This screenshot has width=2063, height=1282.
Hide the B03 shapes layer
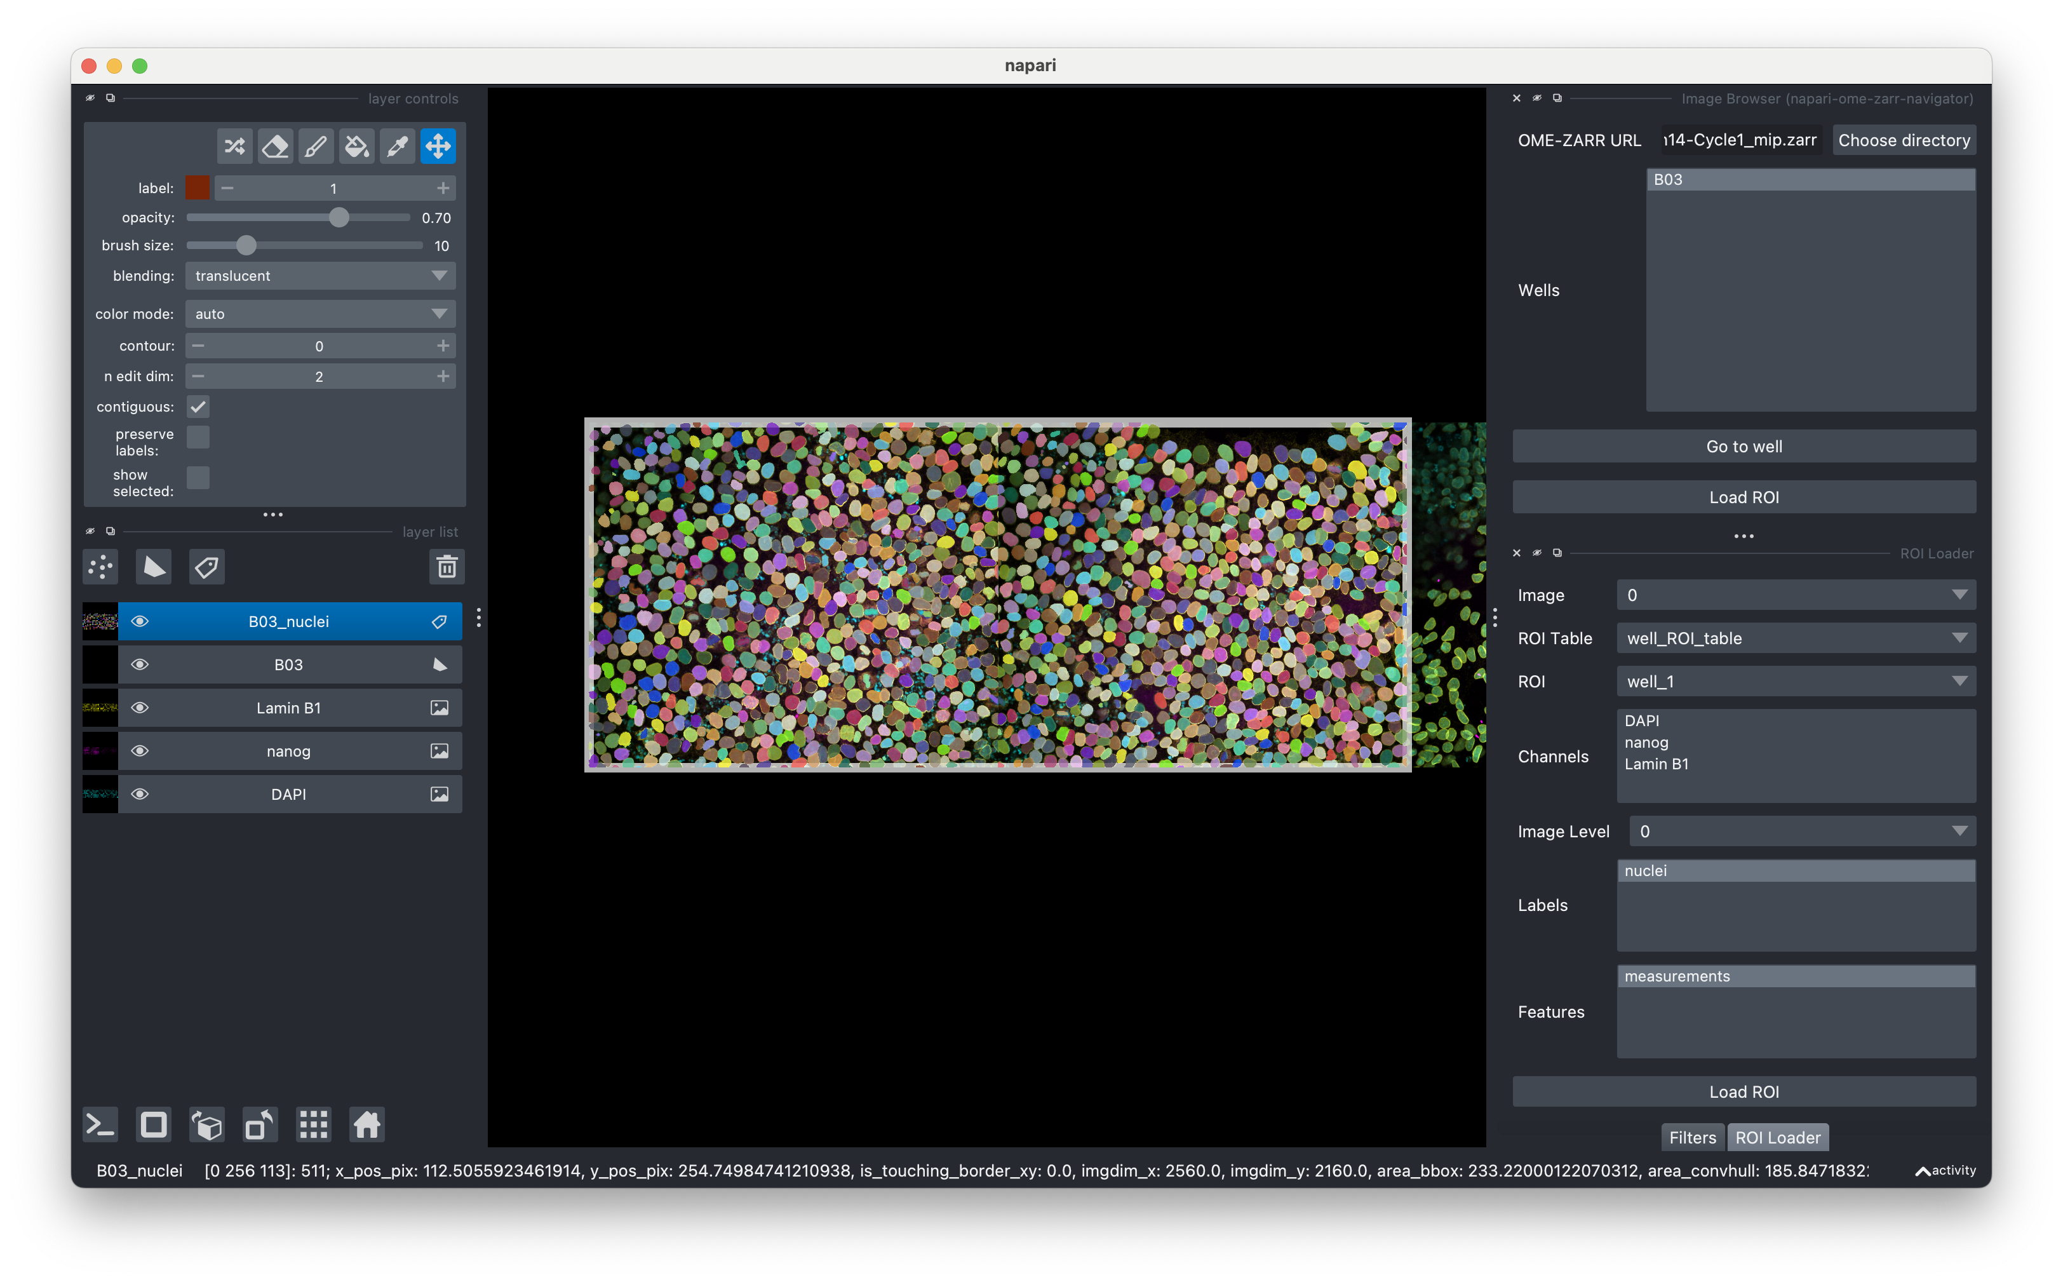(x=140, y=665)
